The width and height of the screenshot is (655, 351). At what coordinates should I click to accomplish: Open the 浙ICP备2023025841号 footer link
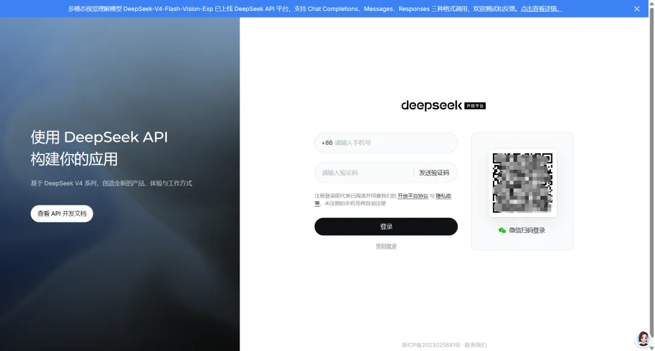tap(431, 345)
